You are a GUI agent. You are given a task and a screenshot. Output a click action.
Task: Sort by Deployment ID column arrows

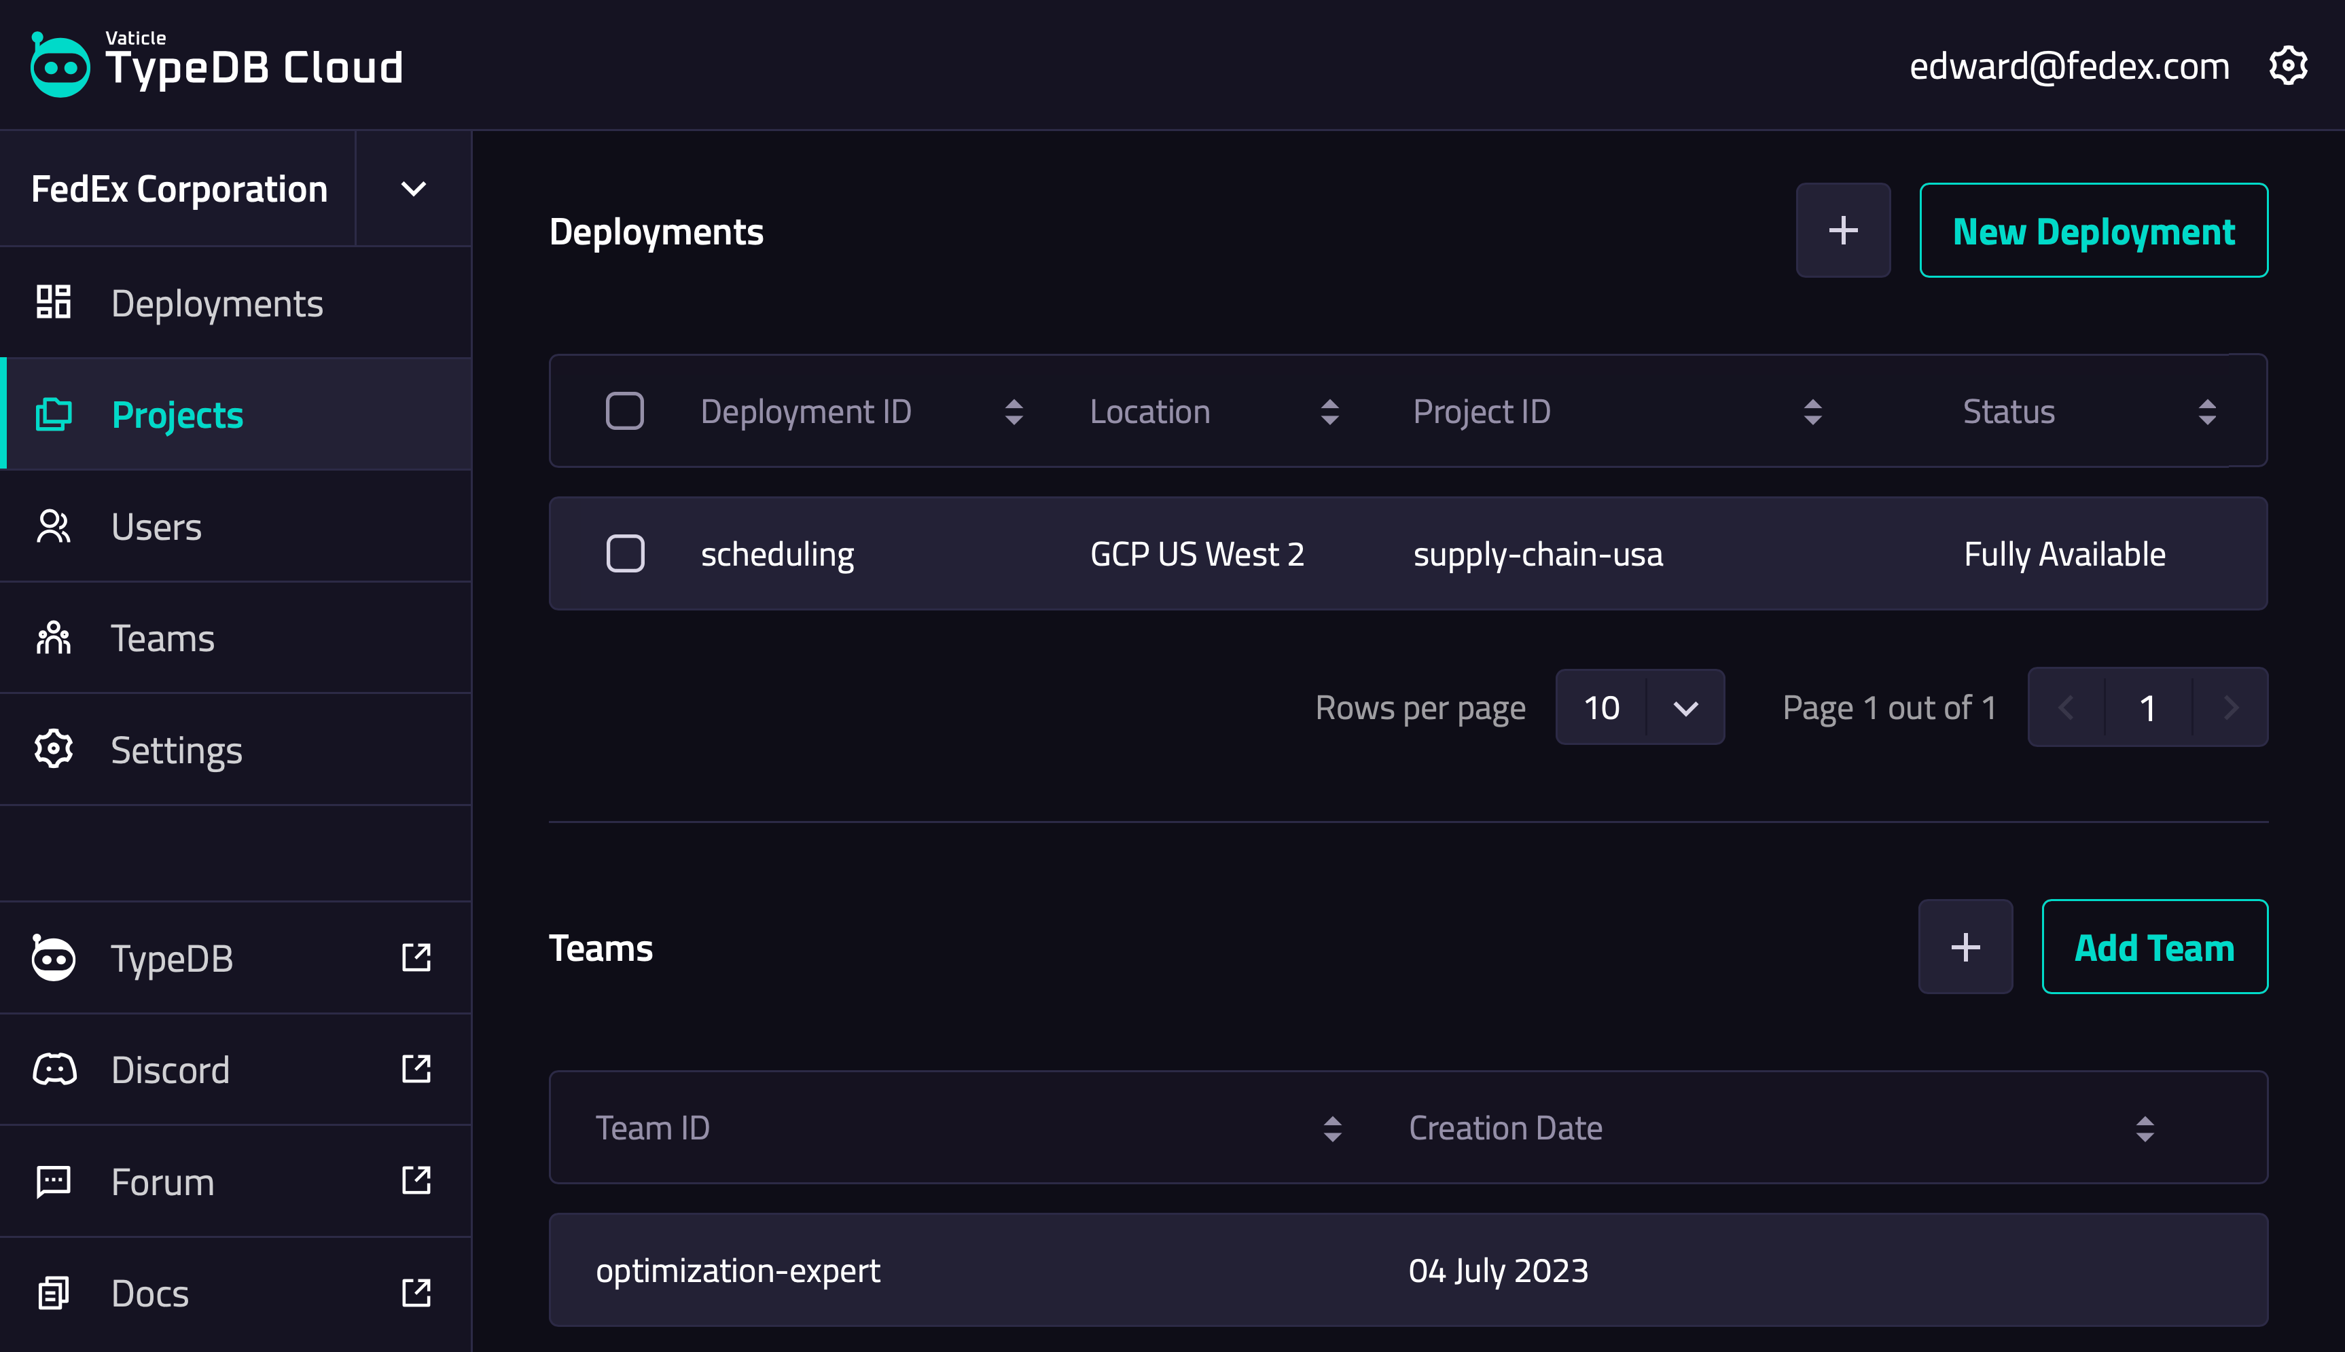click(x=1014, y=412)
